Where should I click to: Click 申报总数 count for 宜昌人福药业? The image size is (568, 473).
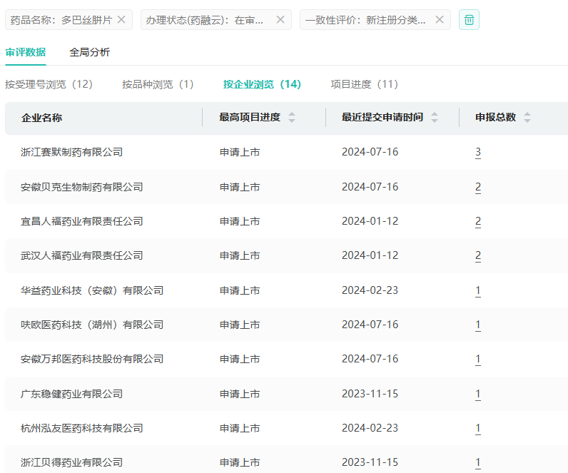pos(478,221)
